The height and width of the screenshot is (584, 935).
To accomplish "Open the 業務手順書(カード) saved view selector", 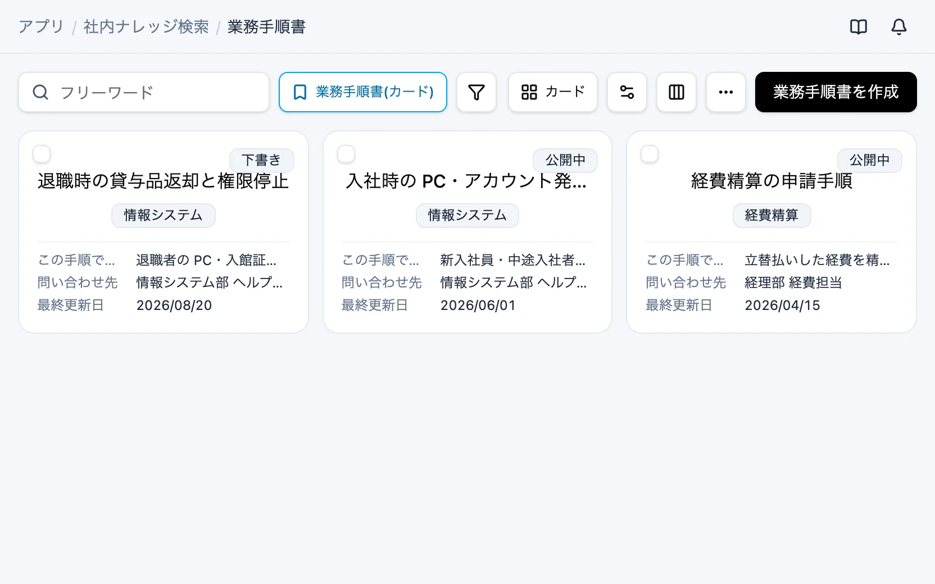I will point(363,92).
